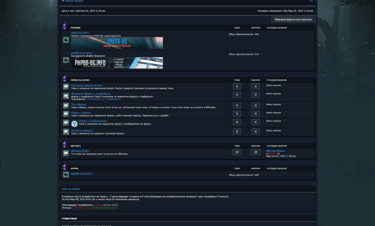
Task: Click the locked forum icon for Заключен форум
Action: click(x=66, y=132)
